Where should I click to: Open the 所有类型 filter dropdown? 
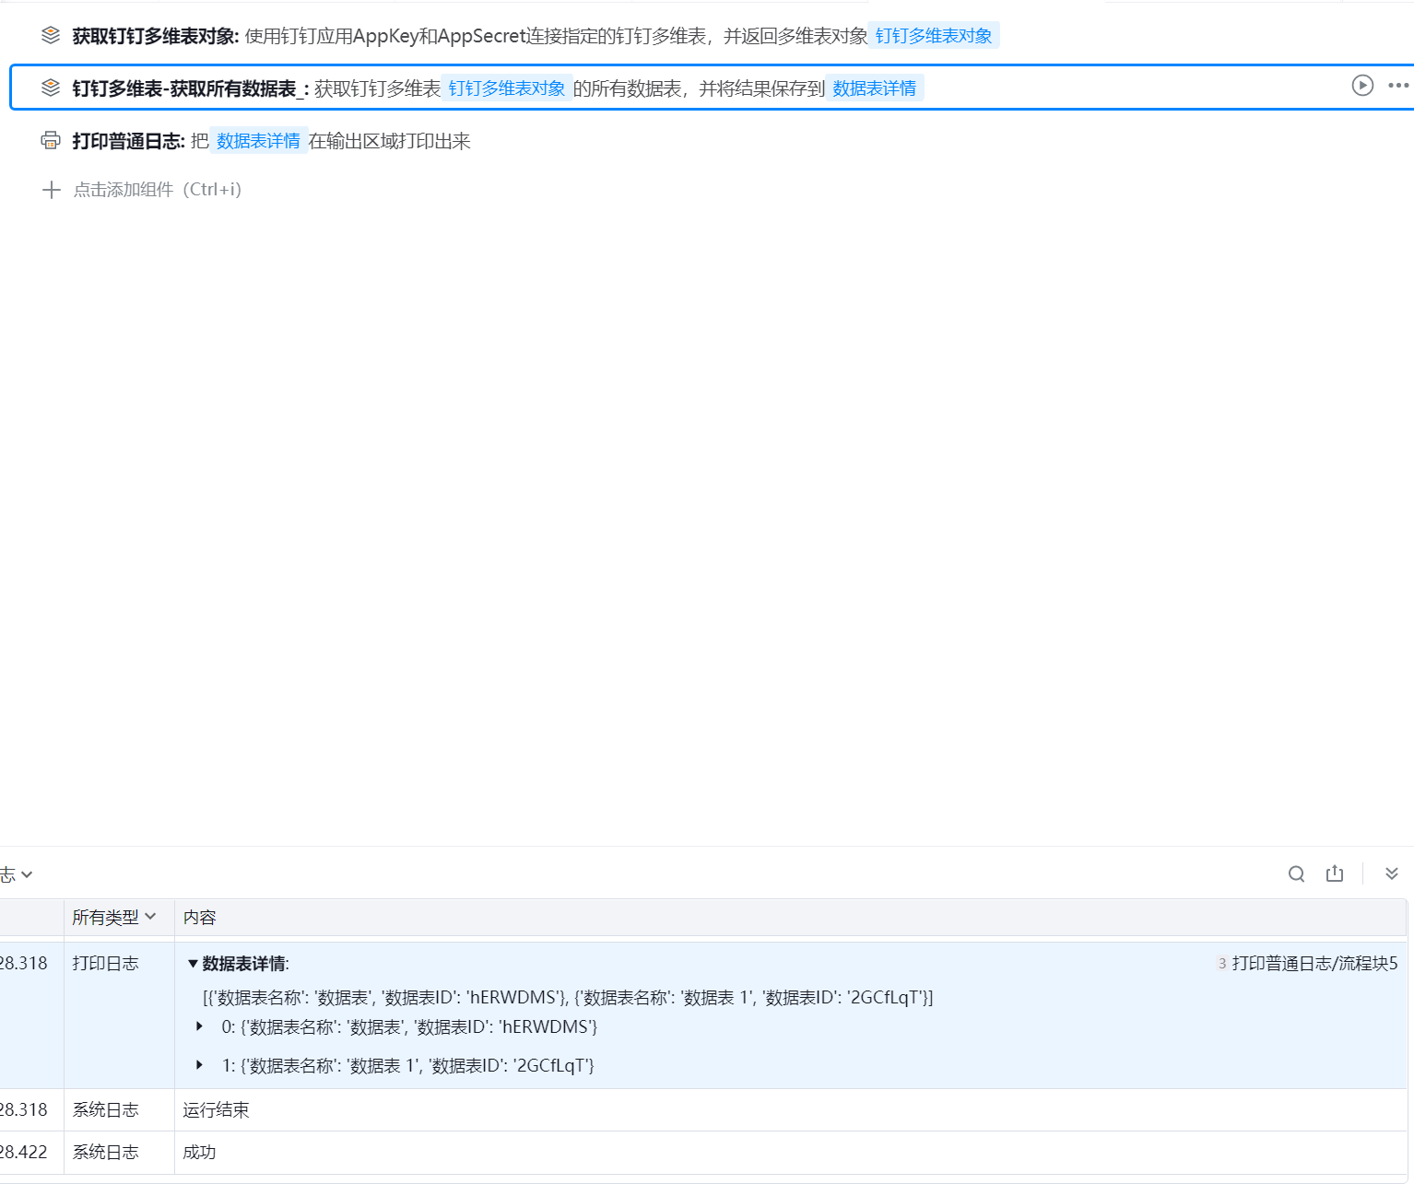(113, 917)
